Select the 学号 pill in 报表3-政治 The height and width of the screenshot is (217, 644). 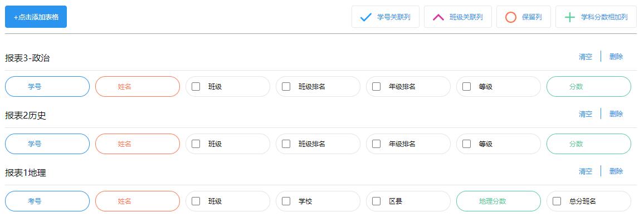[x=47, y=87]
